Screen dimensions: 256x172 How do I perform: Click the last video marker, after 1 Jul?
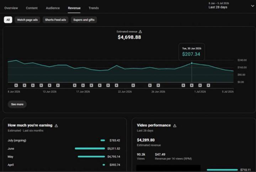click(x=208, y=85)
